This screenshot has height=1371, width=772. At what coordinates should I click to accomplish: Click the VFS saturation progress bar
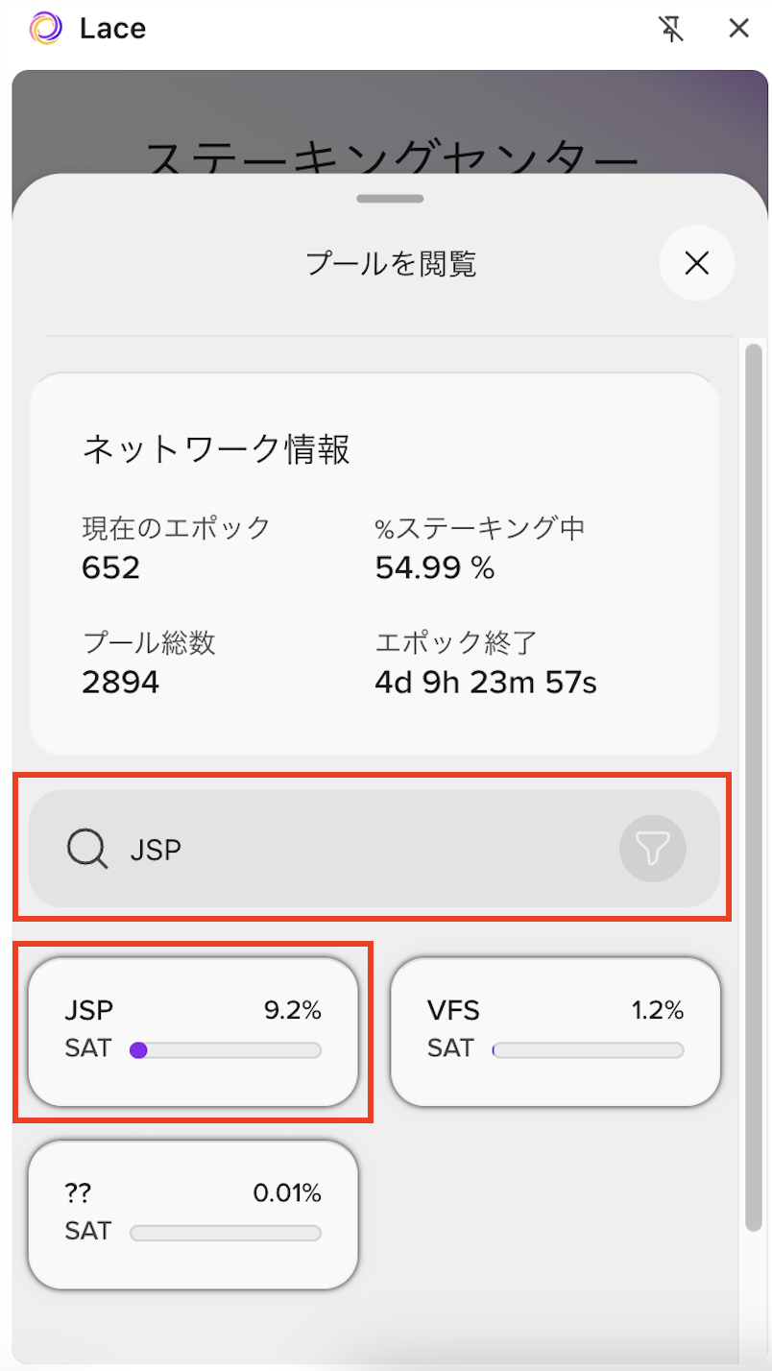588,1050
